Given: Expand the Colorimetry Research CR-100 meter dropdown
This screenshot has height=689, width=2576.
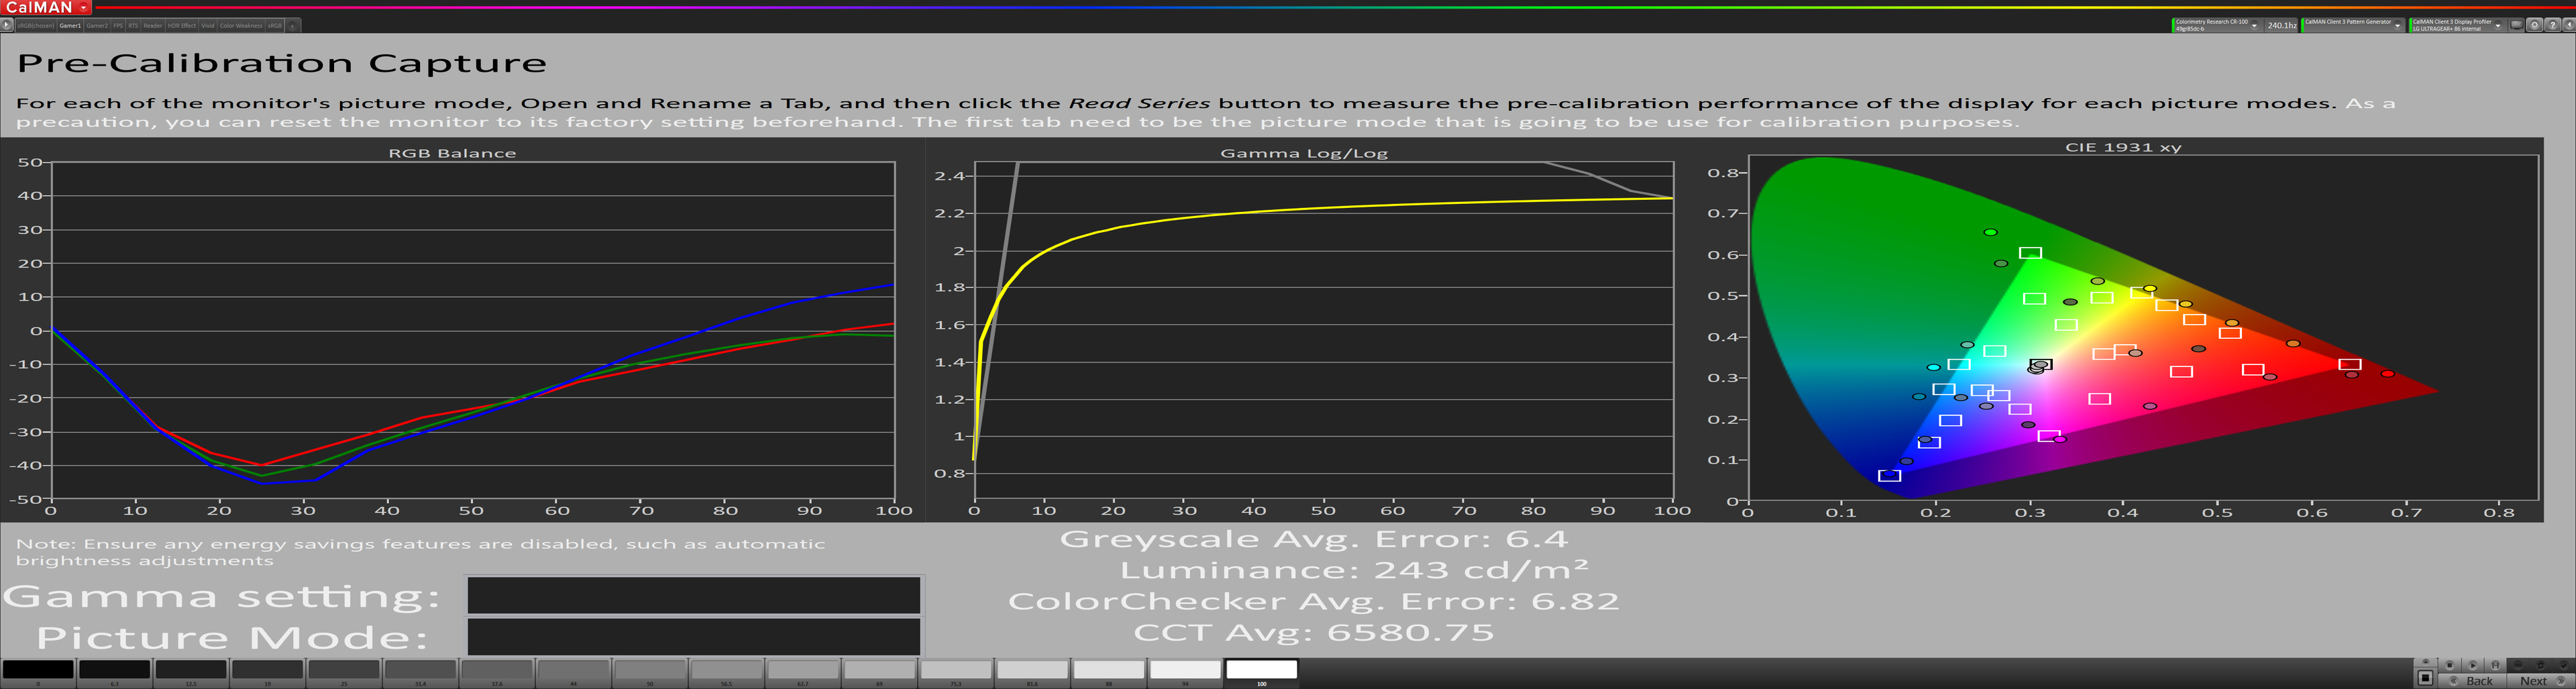Looking at the screenshot, I should click(2254, 26).
